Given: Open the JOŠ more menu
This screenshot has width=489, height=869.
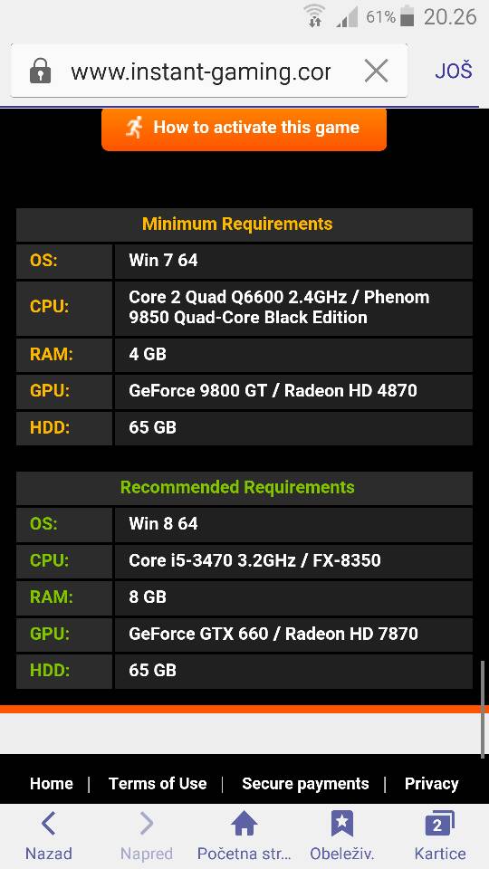Looking at the screenshot, I should coord(453,71).
